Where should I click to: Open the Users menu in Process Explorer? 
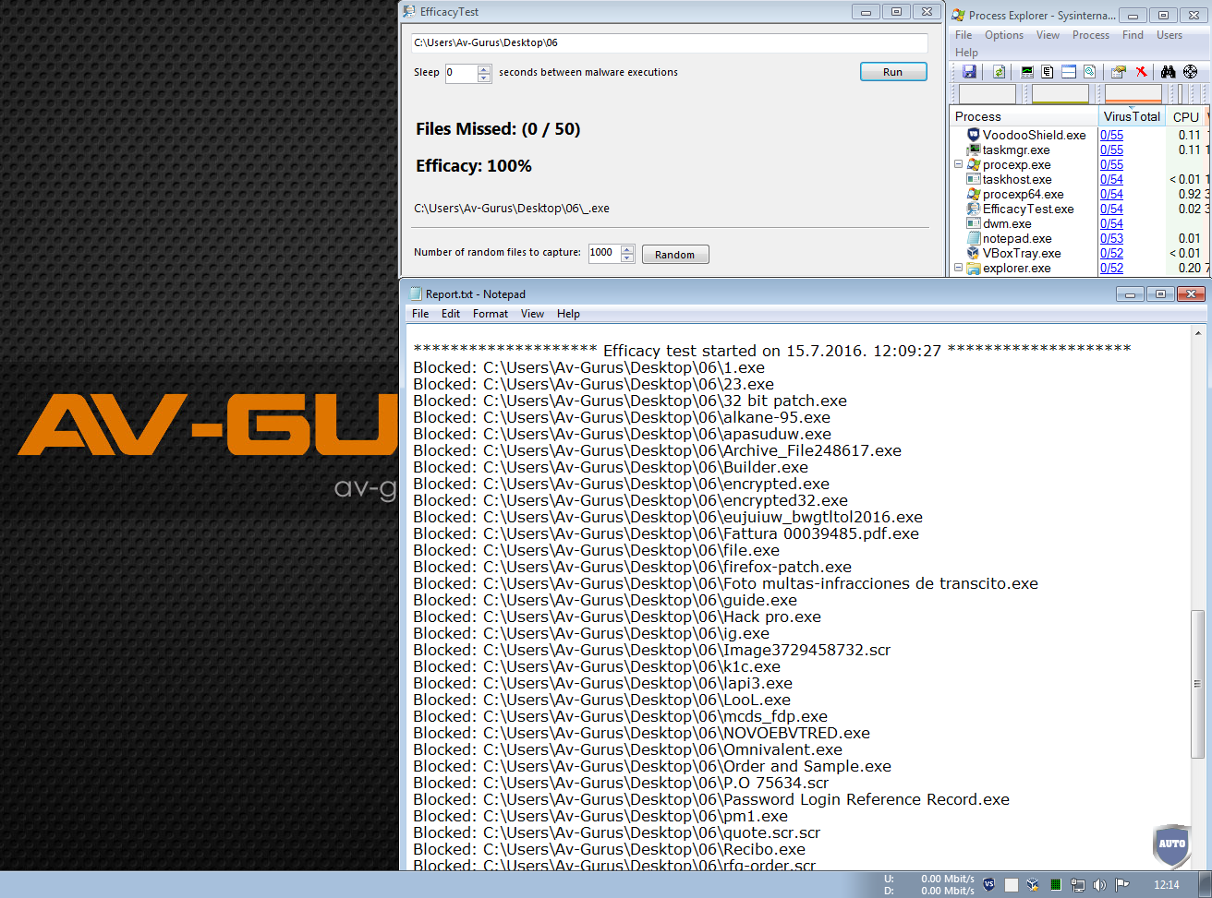(1170, 35)
